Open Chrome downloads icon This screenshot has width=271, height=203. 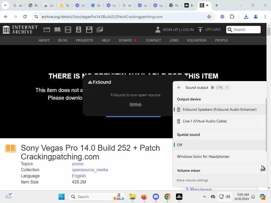[x=246, y=17]
